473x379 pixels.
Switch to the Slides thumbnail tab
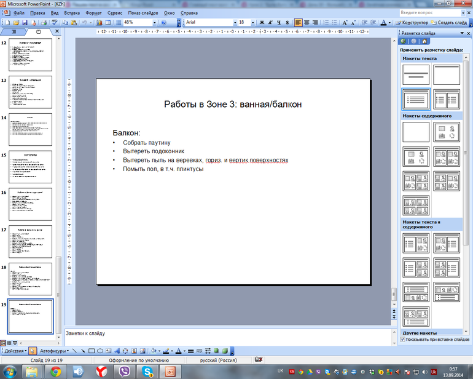[x=39, y=31]
